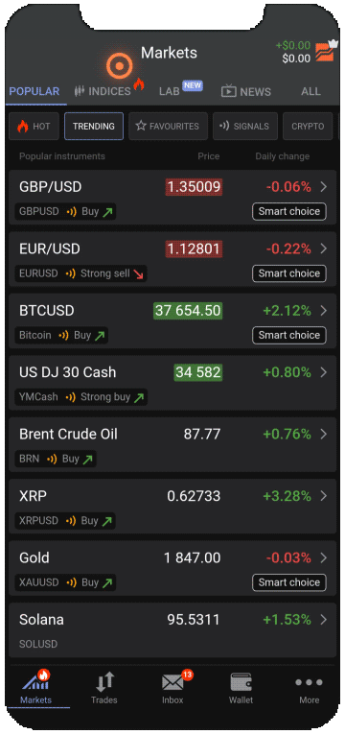
Task: Open the Brent Crude Oil instrument row
Action: 172,444
